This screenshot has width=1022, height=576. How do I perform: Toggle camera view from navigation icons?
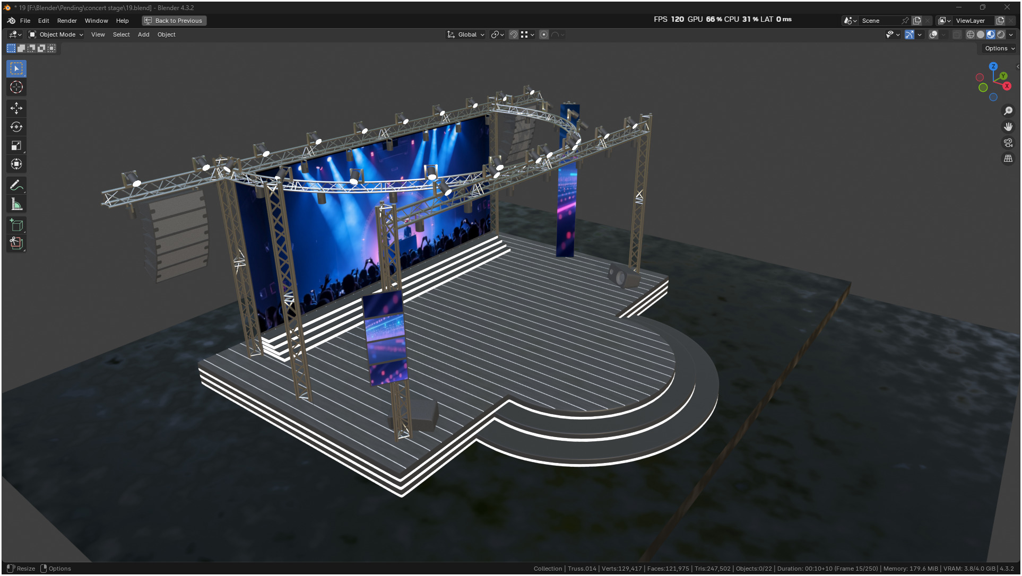click(1008, 143)
